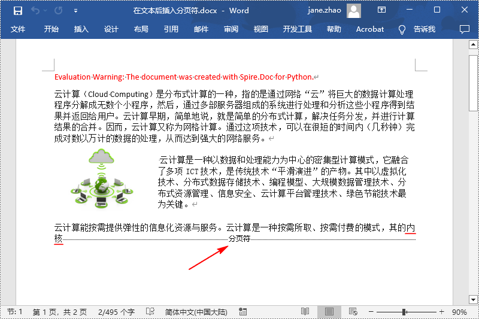This screenshot has width=479, height=319.
Task: Click the jane.zhao account avatar
Action: (354, 11)
